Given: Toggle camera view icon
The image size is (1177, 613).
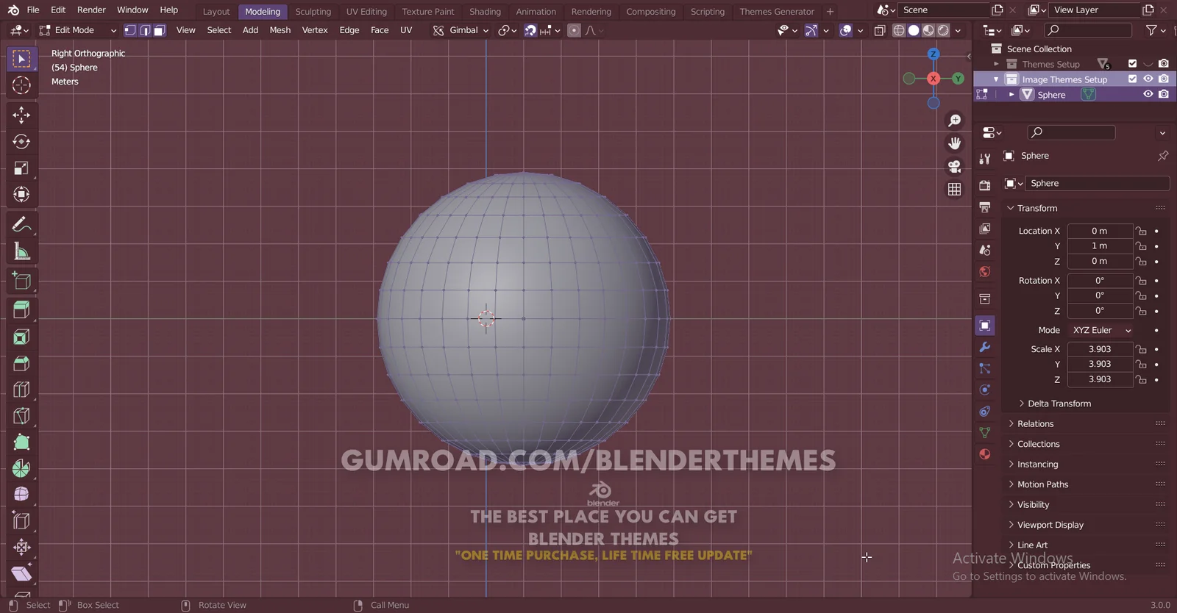Looking at the screenshot, I should [955, 166].
